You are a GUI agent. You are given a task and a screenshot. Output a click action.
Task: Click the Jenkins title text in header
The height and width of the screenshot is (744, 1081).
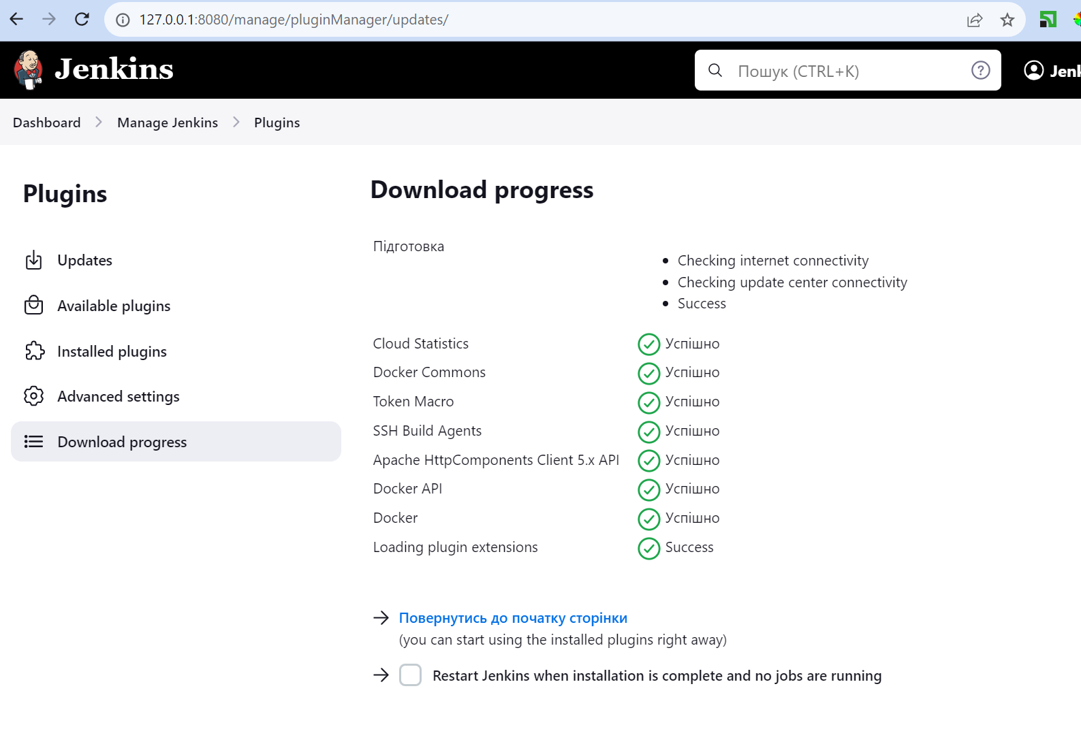114,69
